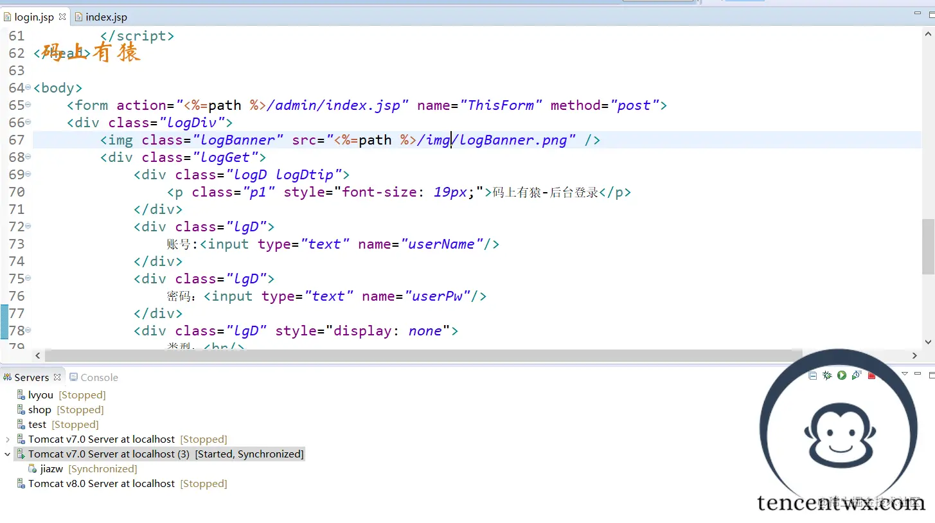Image resolution: width=935 pixels, height=523 pixels.
Task: Collapse the logDiv fold on line 66
Action: click(28, 122)
